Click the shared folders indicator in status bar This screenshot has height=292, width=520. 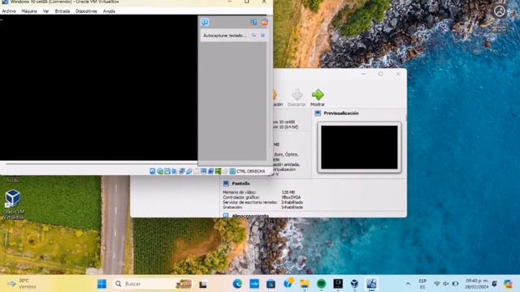click(197, 171)
